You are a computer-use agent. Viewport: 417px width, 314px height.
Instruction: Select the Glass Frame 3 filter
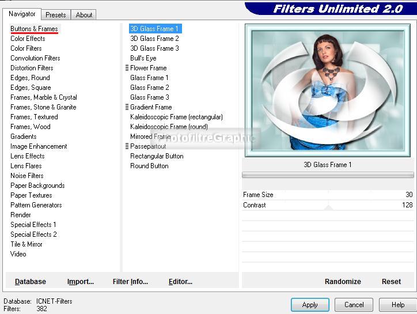tap(149, 97)
